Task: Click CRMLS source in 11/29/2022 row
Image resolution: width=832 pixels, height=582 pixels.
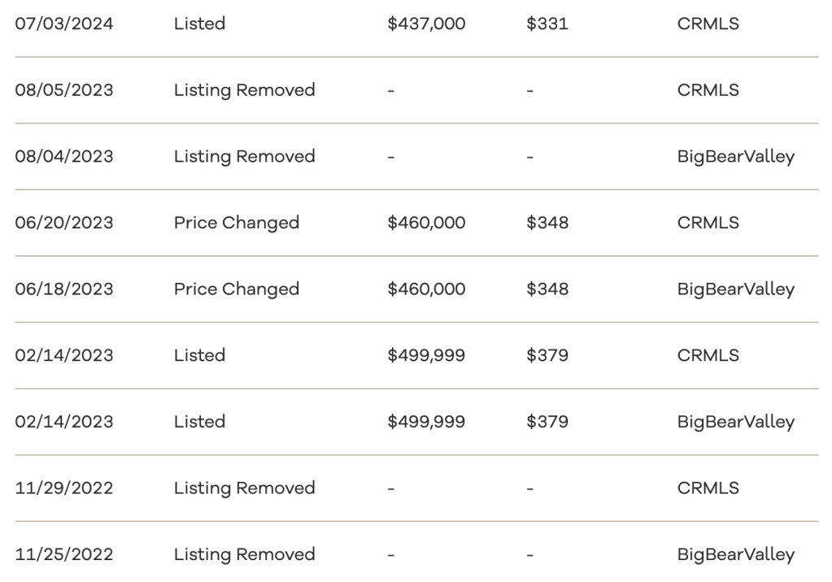Action: coord(708,489)
